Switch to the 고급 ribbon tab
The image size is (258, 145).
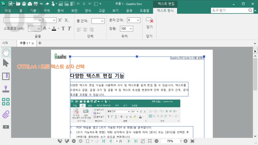[102, 11]
